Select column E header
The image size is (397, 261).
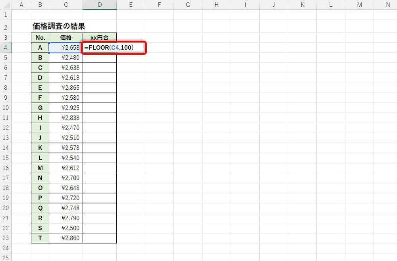click(x=131, y=5)
